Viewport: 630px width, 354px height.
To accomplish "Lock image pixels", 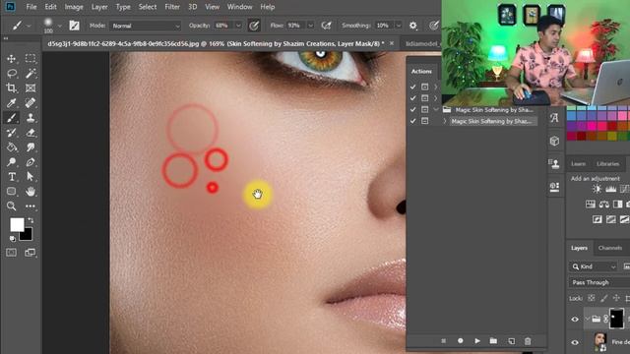I will 603,298.
